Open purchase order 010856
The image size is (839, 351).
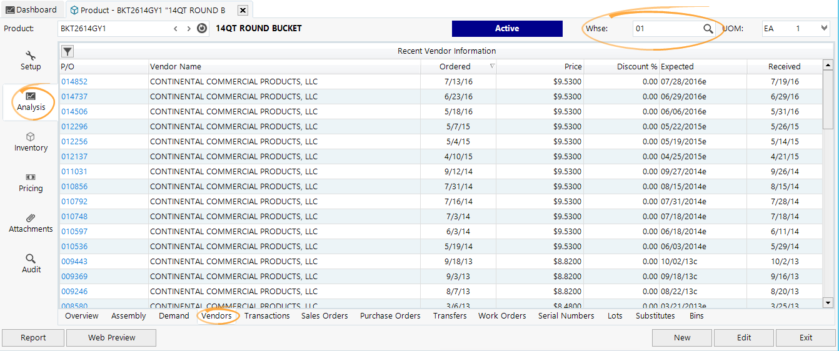[74, 187]
